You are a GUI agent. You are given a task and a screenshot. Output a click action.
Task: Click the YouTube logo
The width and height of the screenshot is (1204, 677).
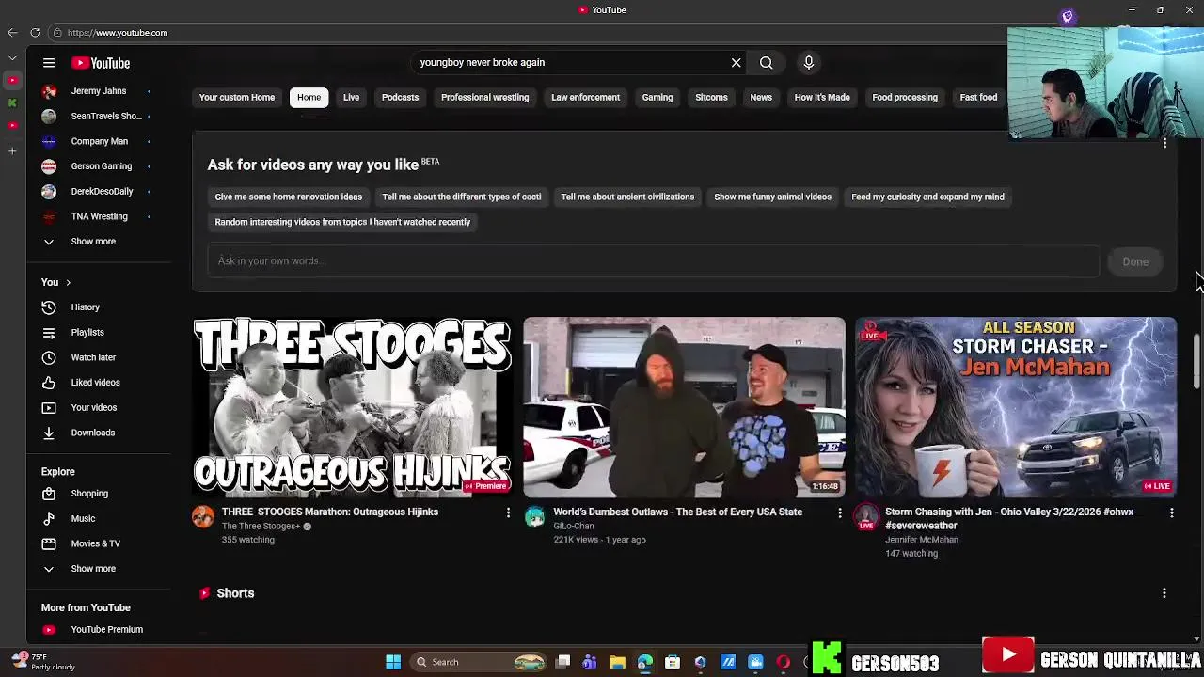click(101, 63)
